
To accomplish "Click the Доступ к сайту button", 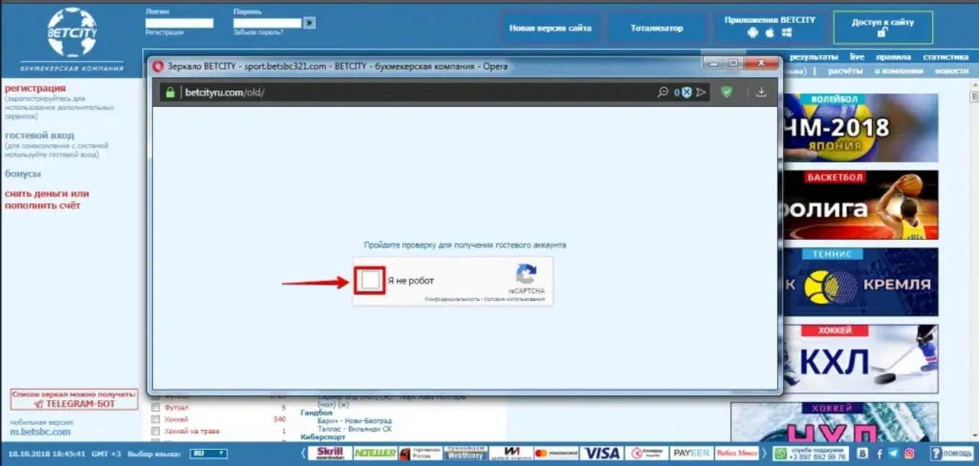I will coord(883,28).
